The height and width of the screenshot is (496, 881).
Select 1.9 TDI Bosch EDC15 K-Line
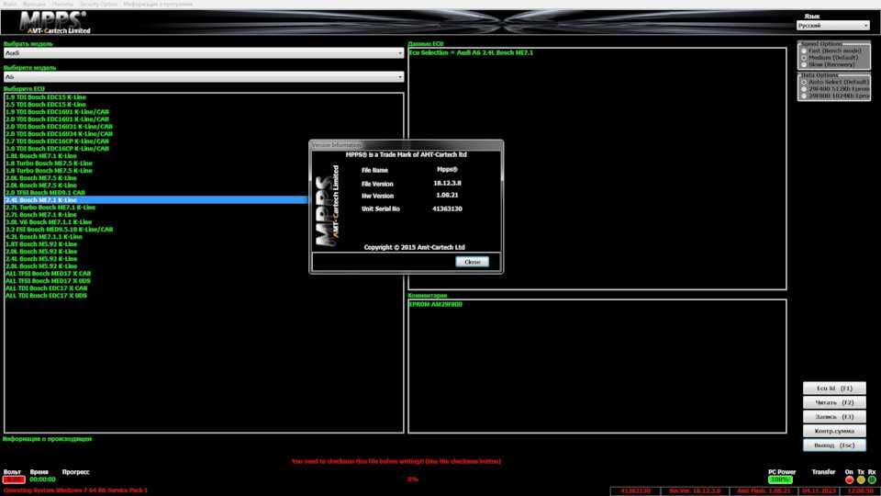coord(46,97)
